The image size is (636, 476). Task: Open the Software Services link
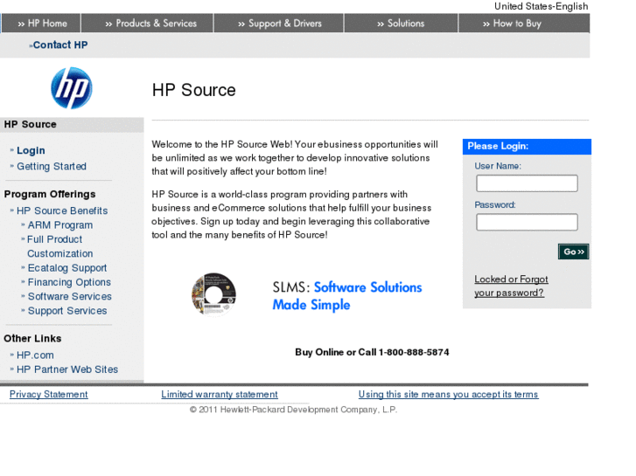[69, 297]
